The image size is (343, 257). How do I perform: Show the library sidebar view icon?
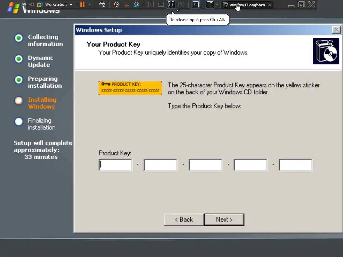pos(151,4)
